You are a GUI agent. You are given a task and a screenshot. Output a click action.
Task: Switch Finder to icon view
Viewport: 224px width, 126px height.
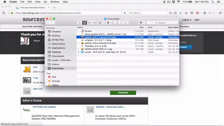pos(79,23)
